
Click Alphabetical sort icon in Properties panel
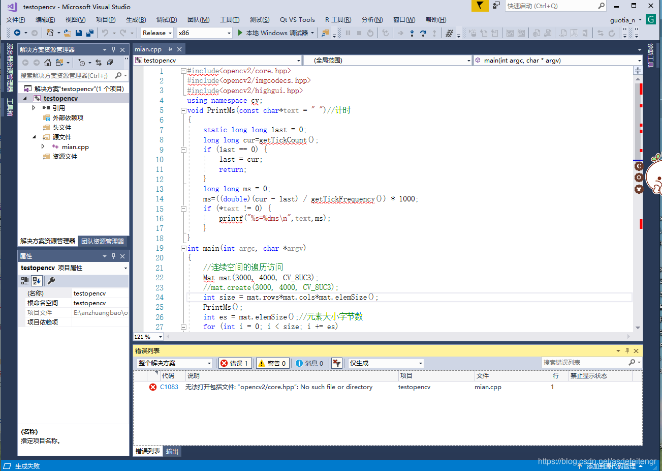(37, 280)
